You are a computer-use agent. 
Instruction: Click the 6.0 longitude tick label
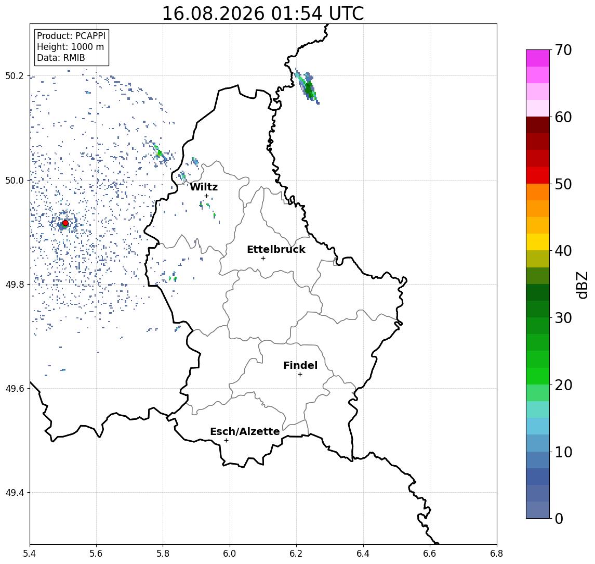230,554
